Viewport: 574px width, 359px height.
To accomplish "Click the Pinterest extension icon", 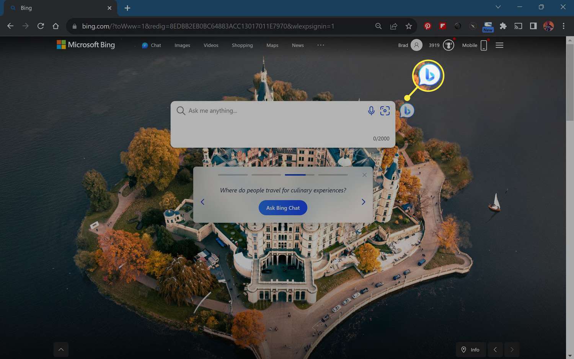I will 427,26.
